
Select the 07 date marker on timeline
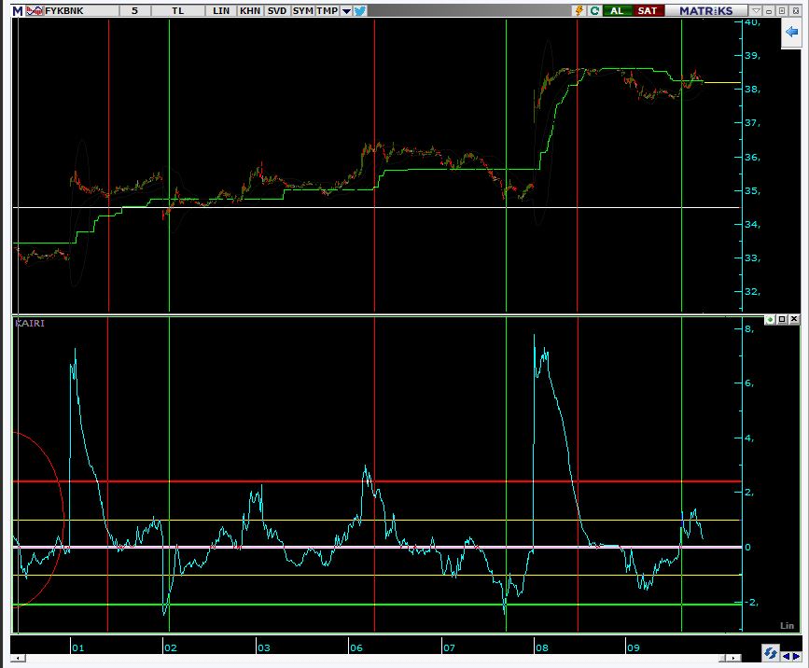(449, 647)
